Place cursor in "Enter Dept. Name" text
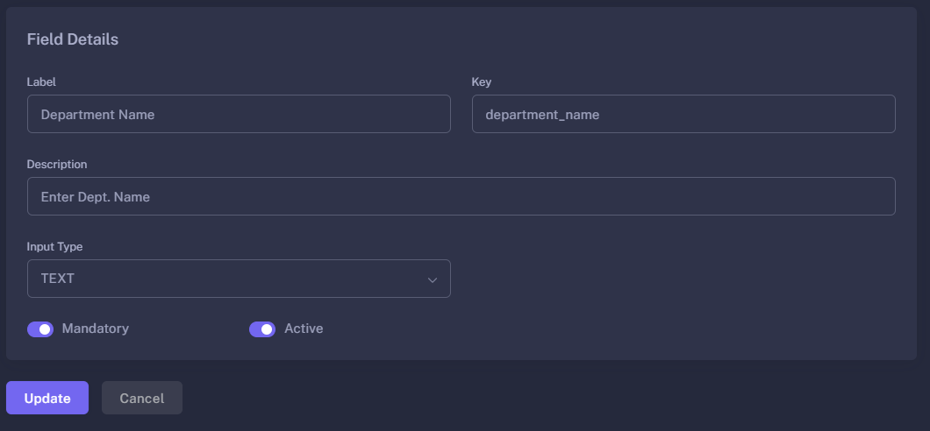 (95, 196)
